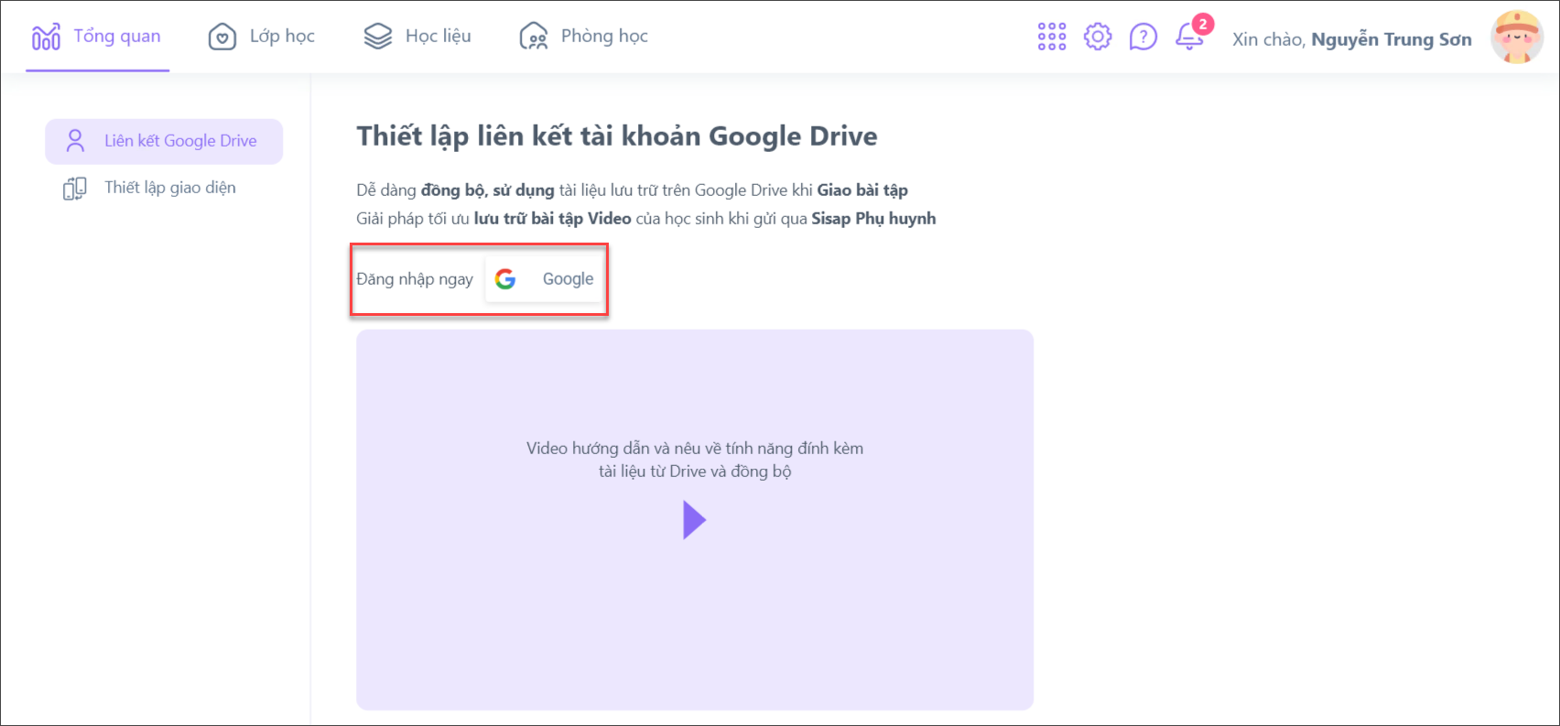Click the person icon beside Liên kết Google Drive
Viewport: 1560px width, 726px height.
(75, 141)
